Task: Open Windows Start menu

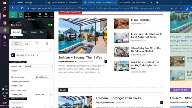Action: pyautogui.click(x=5, y=3)
